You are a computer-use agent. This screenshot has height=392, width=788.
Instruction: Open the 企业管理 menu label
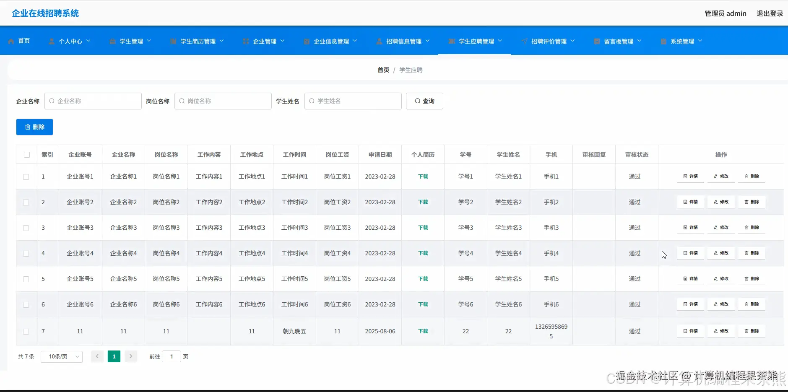(265, 41)
